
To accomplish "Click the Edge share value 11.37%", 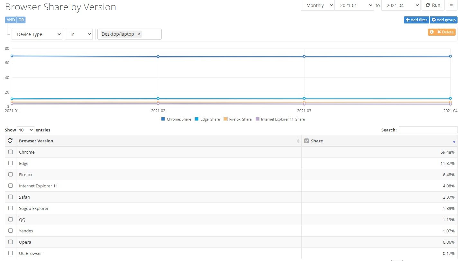I will tap(448, 163).
